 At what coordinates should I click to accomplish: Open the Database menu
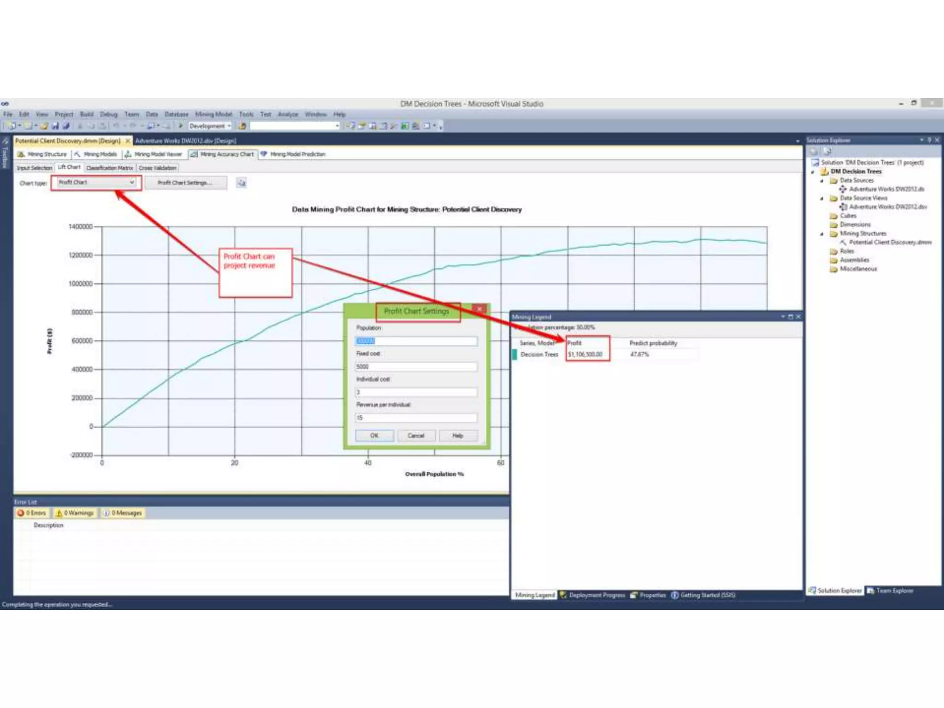177,114
